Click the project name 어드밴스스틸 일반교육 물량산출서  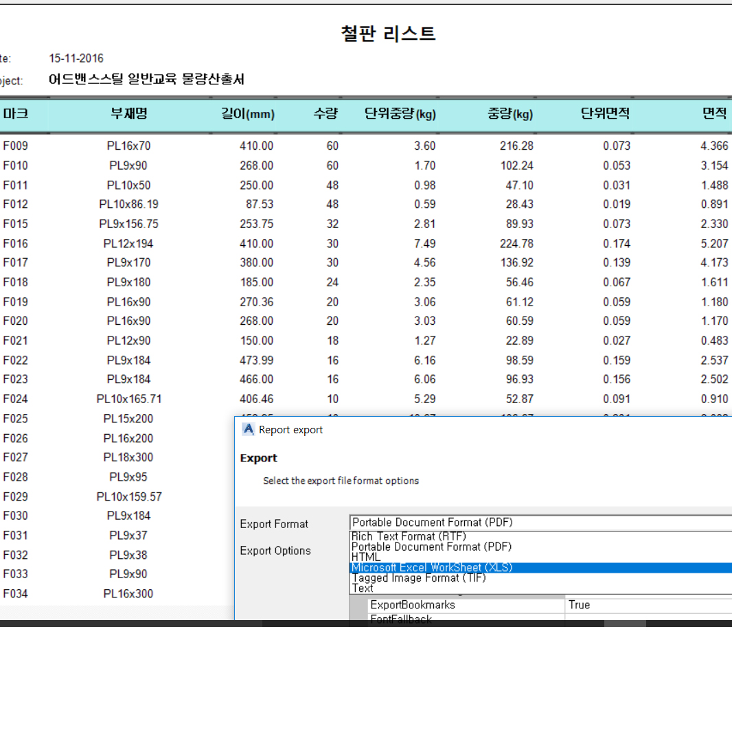pos(146,80)
